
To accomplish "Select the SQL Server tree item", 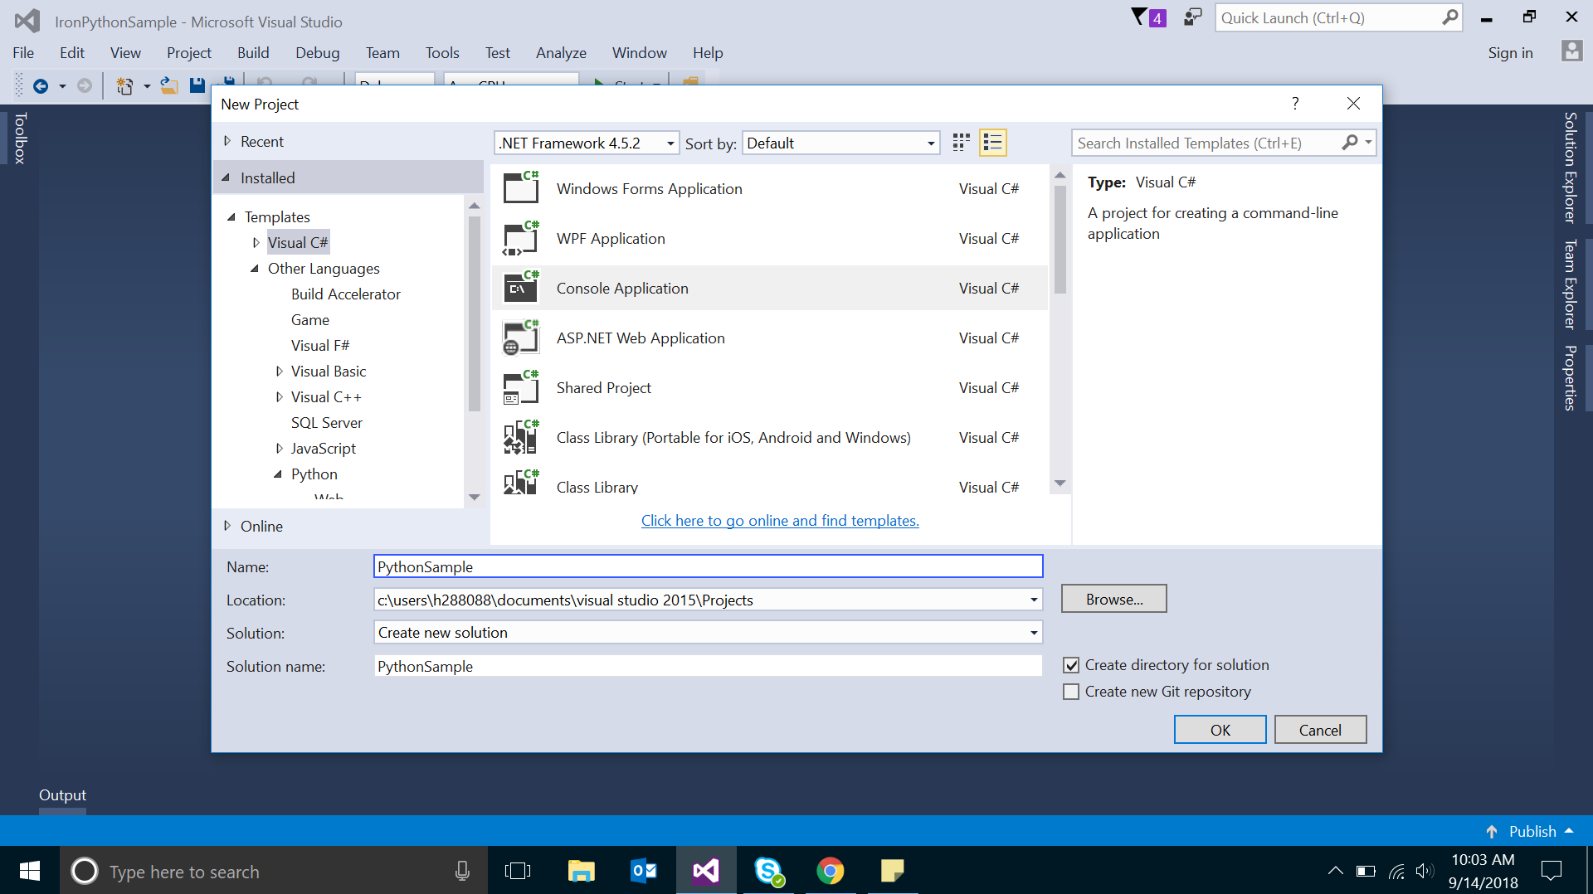I will 326,422.
